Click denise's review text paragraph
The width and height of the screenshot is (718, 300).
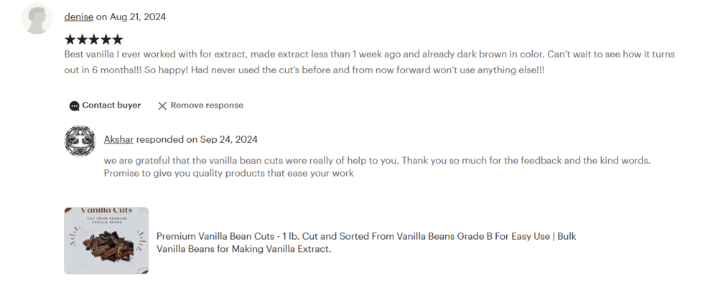(359, 62)
